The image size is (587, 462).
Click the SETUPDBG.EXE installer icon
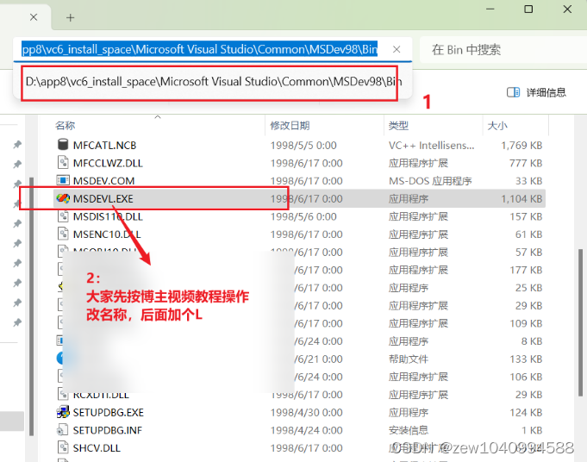[x=63, y=412]
